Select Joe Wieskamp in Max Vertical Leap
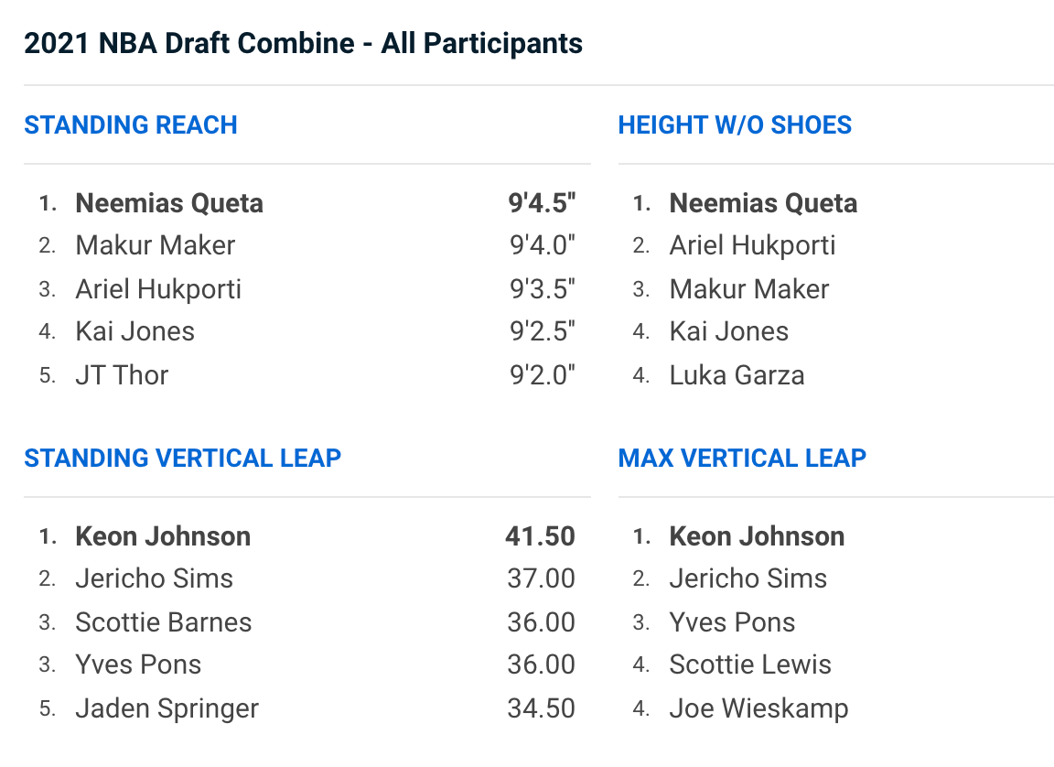1054x767 pixels. click(x=758, y=708)
